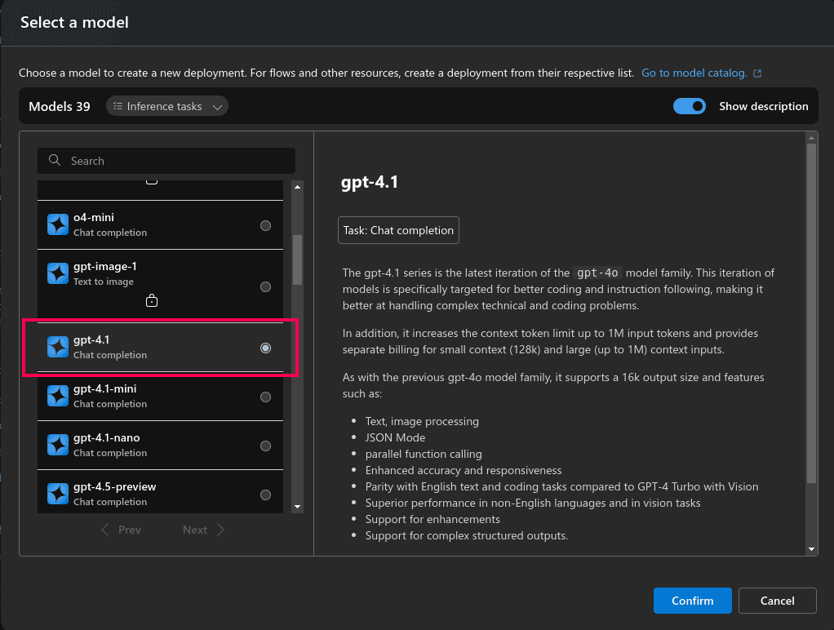Image resolution: width=834 pixels, height=630 pixels.
Task: Click the gpt-4.5-preview model icon
Action: click(x=57, y=494)
